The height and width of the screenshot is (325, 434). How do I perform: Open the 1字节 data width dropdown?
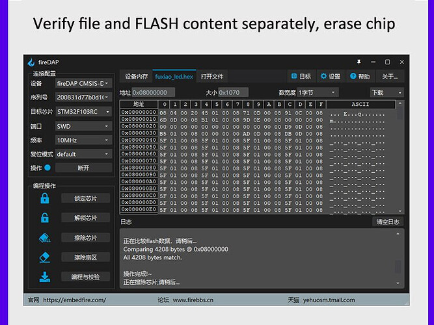point(318,92)
